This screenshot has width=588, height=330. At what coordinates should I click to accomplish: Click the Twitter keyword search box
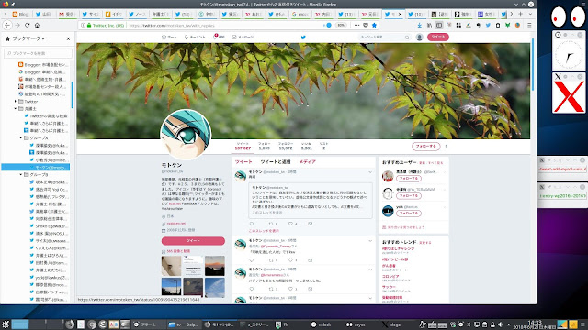click(384, 37)
